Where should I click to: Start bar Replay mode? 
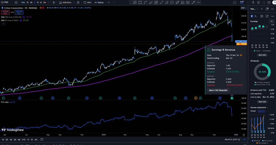click(x=99, y=2)
